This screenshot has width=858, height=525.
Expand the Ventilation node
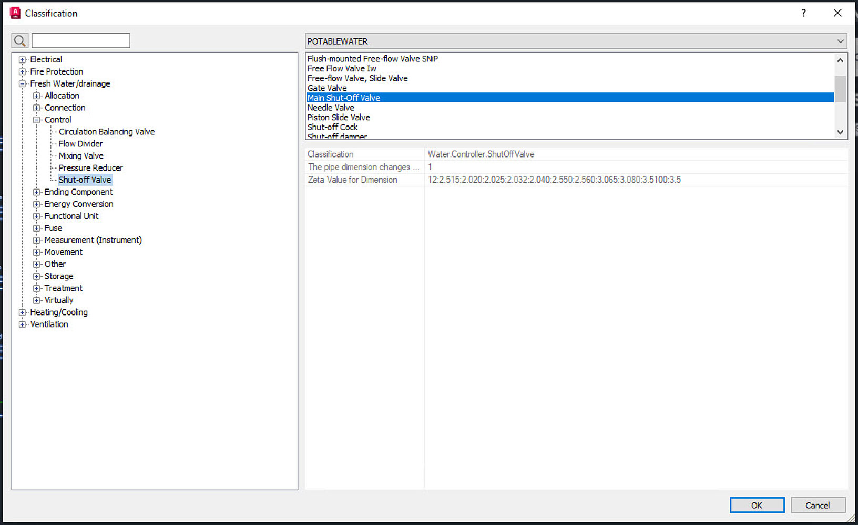click(x=22, y=324)
